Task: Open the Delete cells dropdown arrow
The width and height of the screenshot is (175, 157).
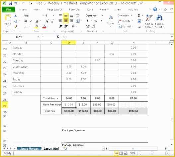Action: pos(132,21)
